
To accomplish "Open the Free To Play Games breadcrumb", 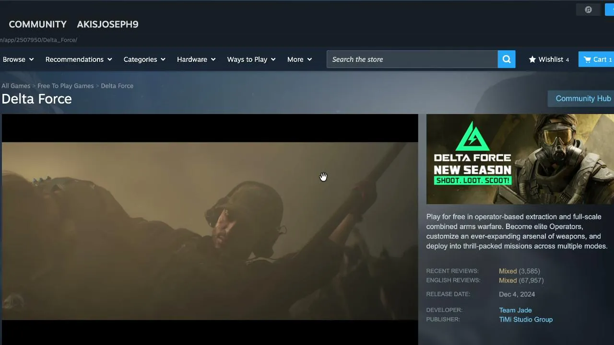I will click(66, 86).
